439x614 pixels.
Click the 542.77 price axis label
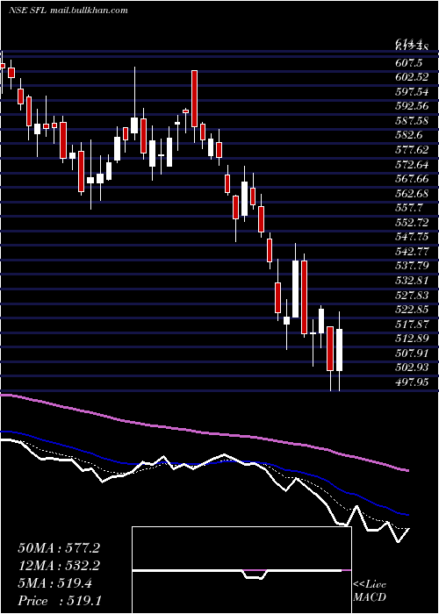pos(412,252)
